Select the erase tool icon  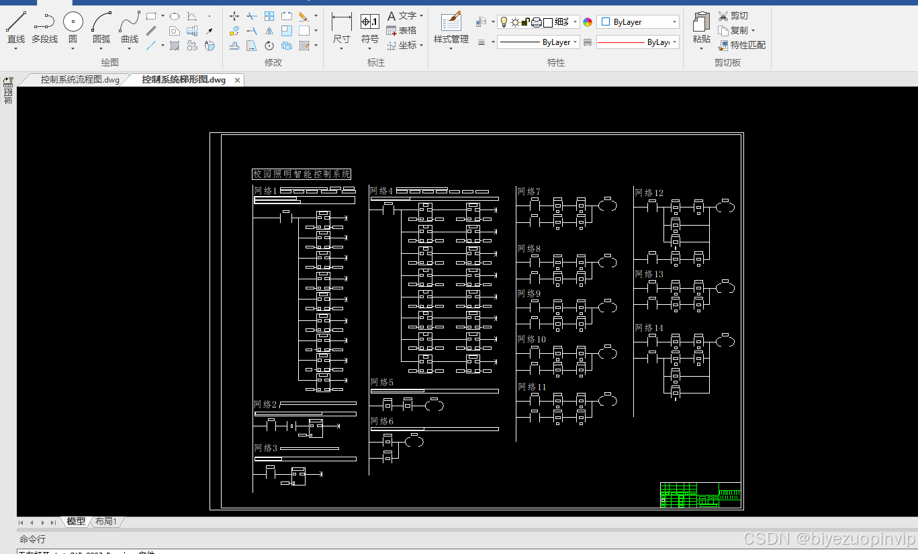pos(304,15)
